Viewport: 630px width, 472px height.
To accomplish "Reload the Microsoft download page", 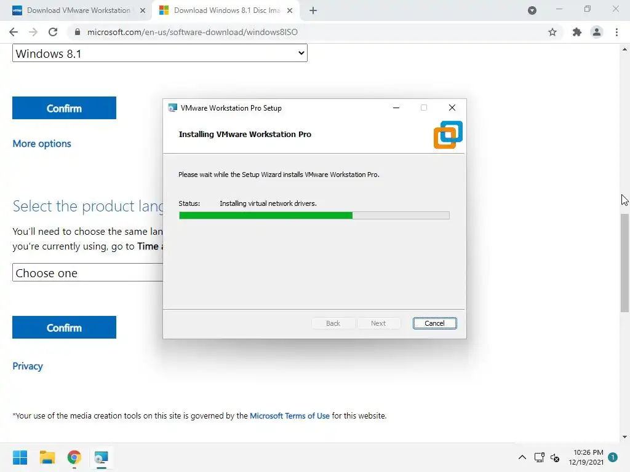I will 53,32.
